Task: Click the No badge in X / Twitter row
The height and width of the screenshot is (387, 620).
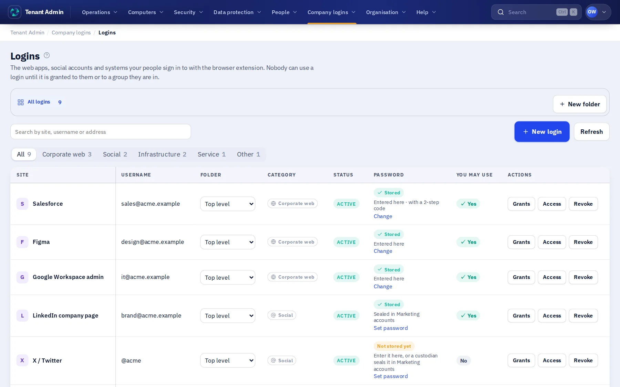Action: [464, 361]
